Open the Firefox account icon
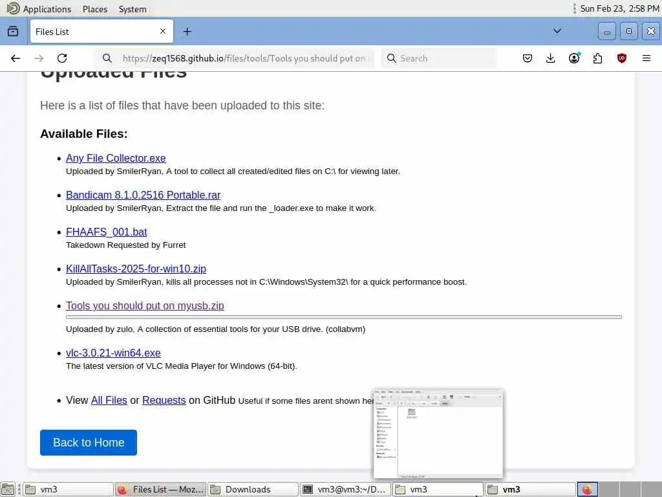 (x=574, y=58)
